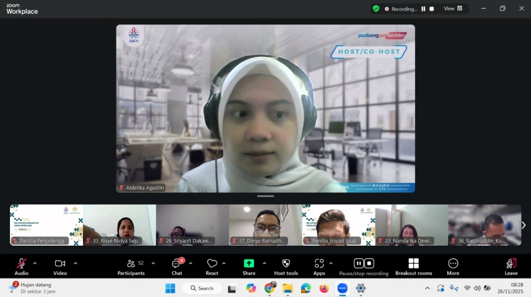The image size is (531, 297).
Task: Expand apps options caret
Action: click(x=330, y=264)
